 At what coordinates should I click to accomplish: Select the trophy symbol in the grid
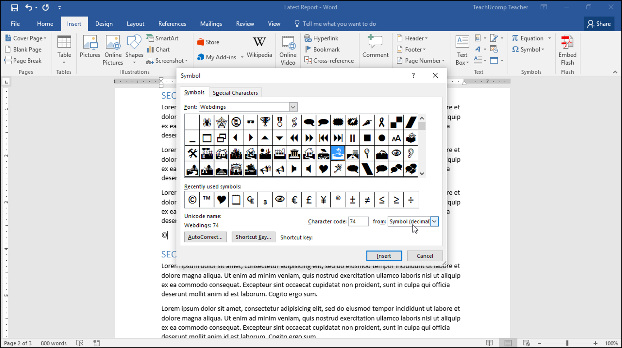265,122
